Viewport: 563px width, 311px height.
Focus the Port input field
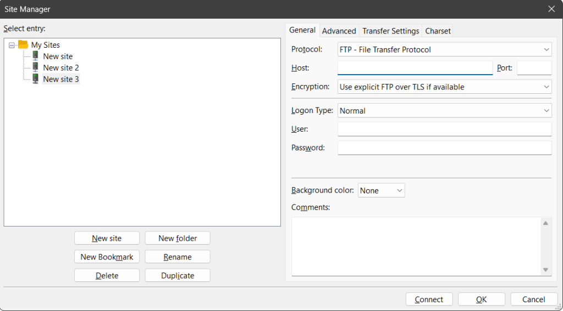tap(534, 68)
